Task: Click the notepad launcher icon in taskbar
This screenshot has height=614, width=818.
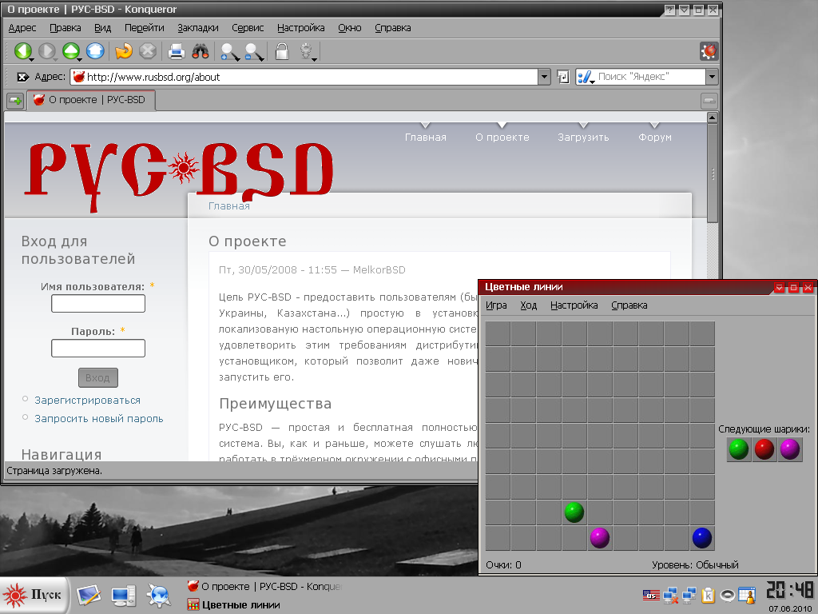Action: pos(88,595)
